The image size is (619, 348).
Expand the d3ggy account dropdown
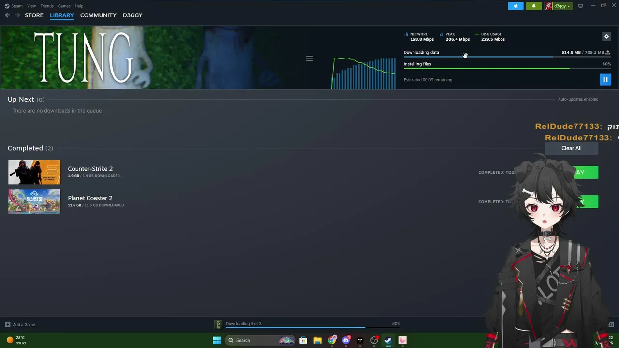559,6
